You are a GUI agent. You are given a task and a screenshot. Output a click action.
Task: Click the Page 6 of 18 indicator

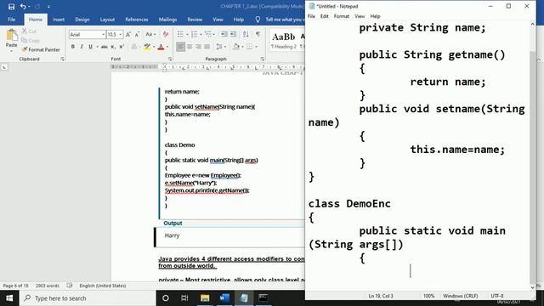(x=15, y=286)
